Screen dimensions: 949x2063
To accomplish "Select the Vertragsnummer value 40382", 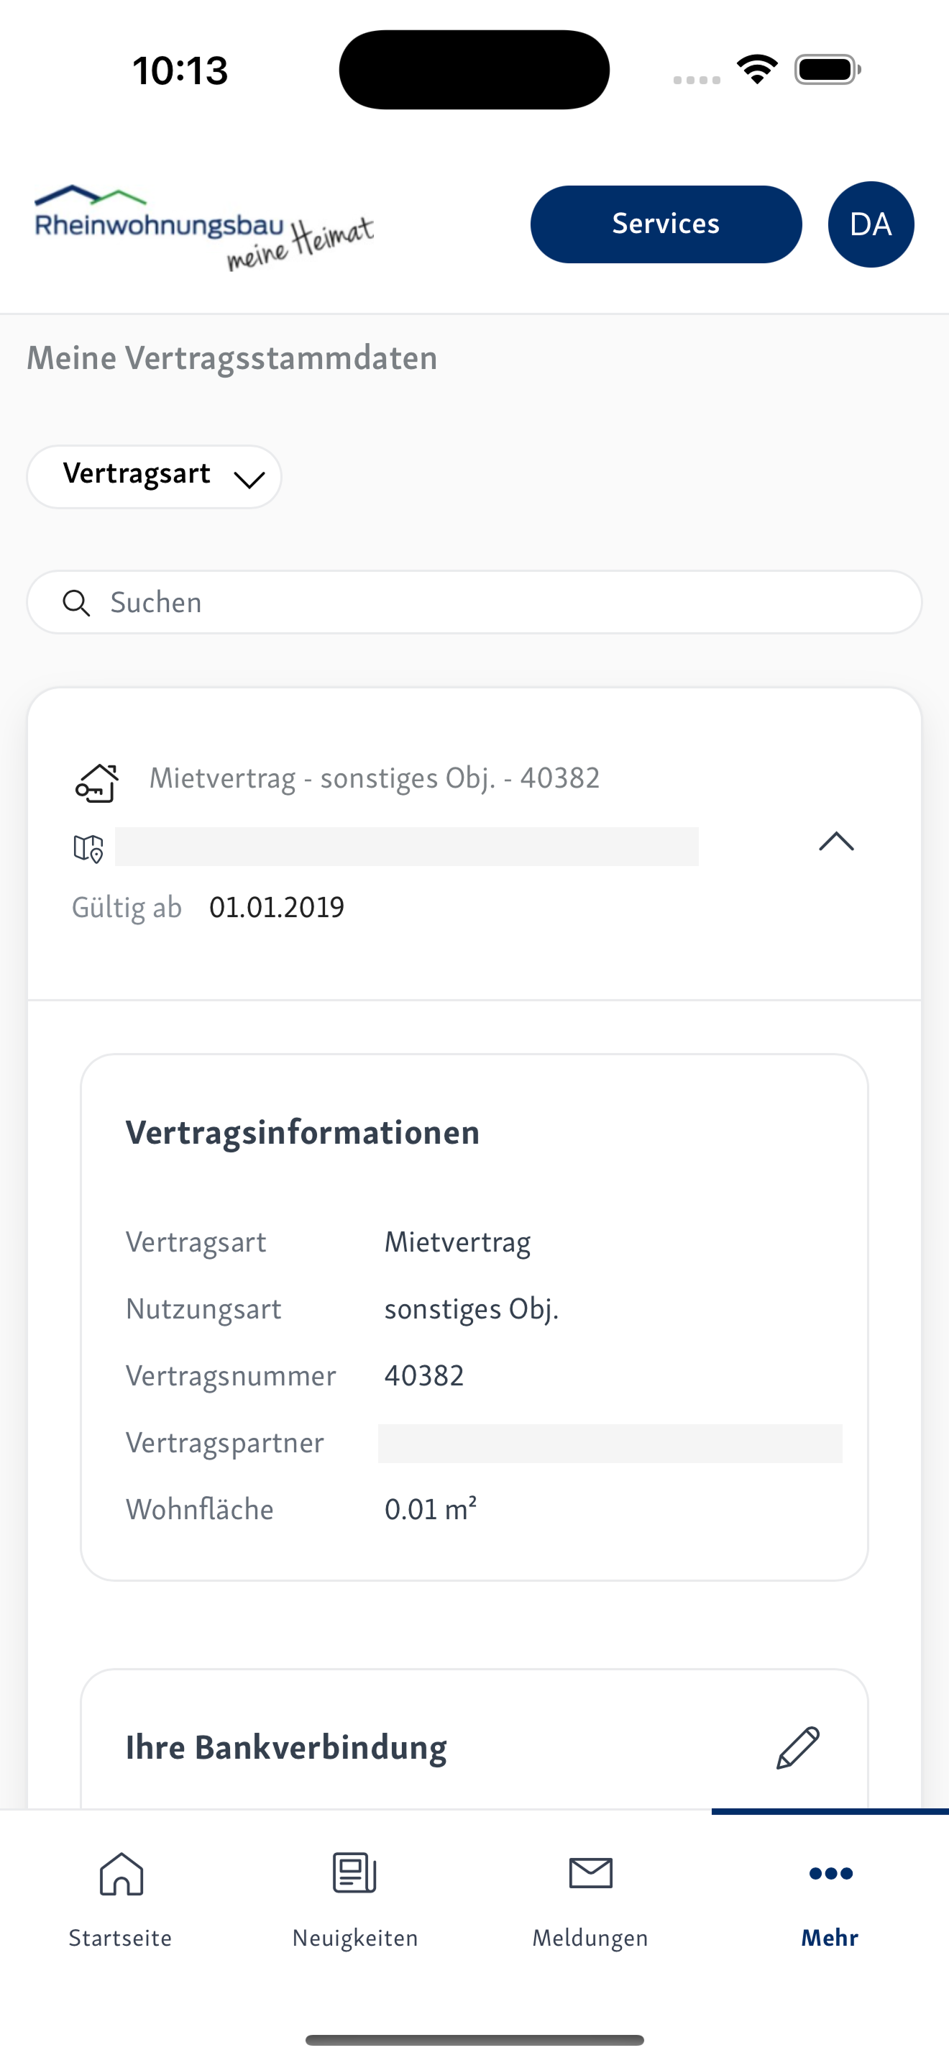I will (424, 1375).
